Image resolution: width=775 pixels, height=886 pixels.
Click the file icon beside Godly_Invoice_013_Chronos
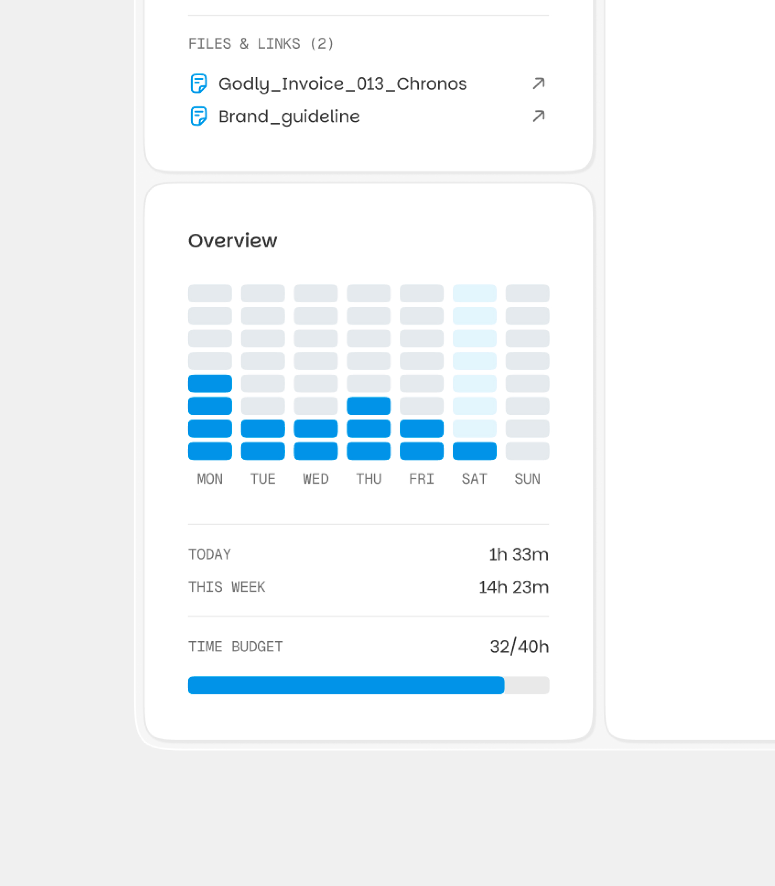199,83
